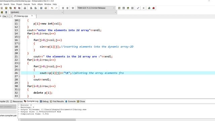Click the left tab-scroll arrow in the sidebar
Viewport: 215px width, 121px height.
coord(8,16)
